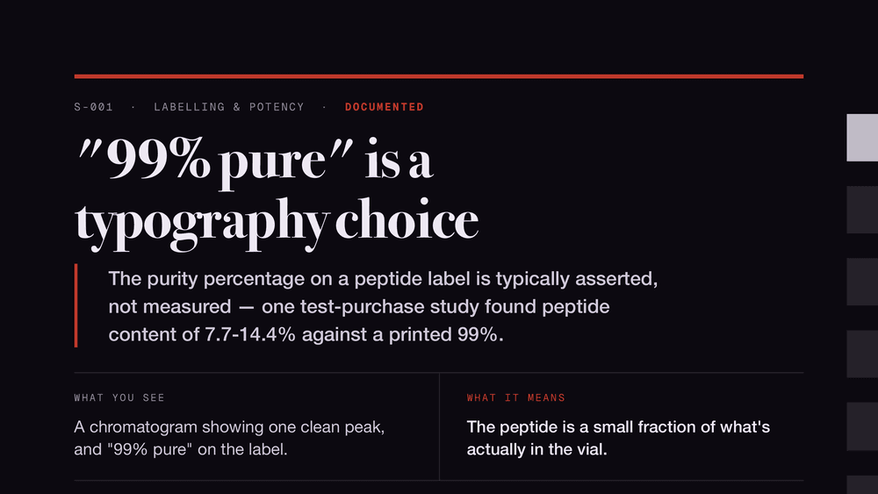Jump to the second section marker block
This screenshot has width=878, height=494.
[862, 210]
